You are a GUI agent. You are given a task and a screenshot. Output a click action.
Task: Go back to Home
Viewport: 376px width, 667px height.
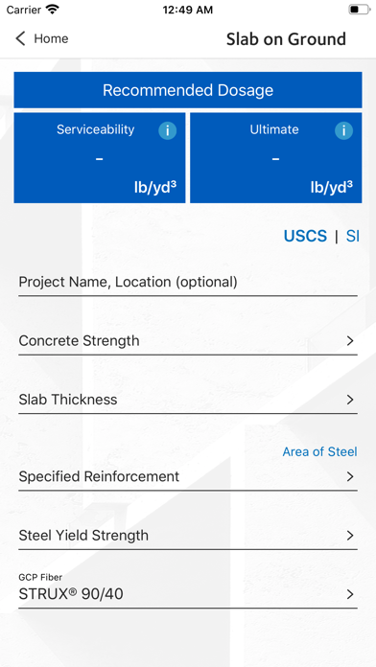(42, 38)
